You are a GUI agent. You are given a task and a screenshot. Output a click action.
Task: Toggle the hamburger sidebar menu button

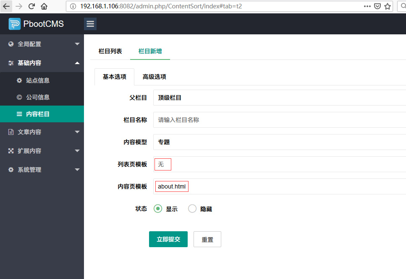point(90,24)
